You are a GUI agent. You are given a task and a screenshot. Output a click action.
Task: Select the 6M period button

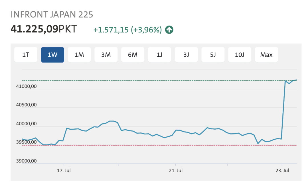click(133, 54)
